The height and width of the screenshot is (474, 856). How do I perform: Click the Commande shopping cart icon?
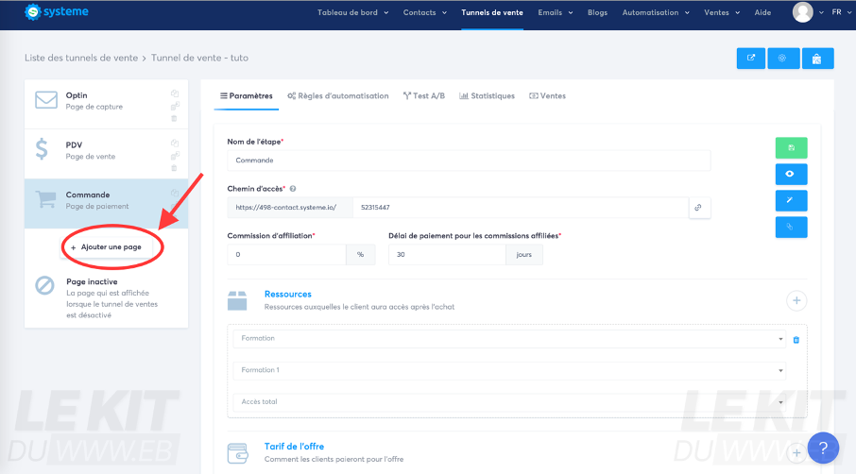coord(46,198)
